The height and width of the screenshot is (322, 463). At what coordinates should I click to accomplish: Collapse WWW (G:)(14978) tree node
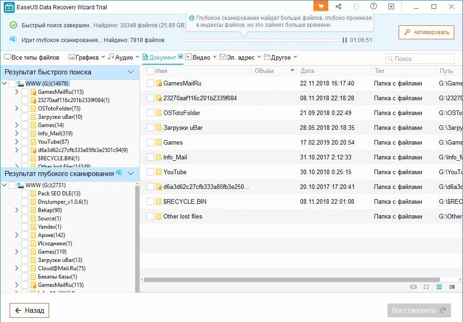coord(5,83)
